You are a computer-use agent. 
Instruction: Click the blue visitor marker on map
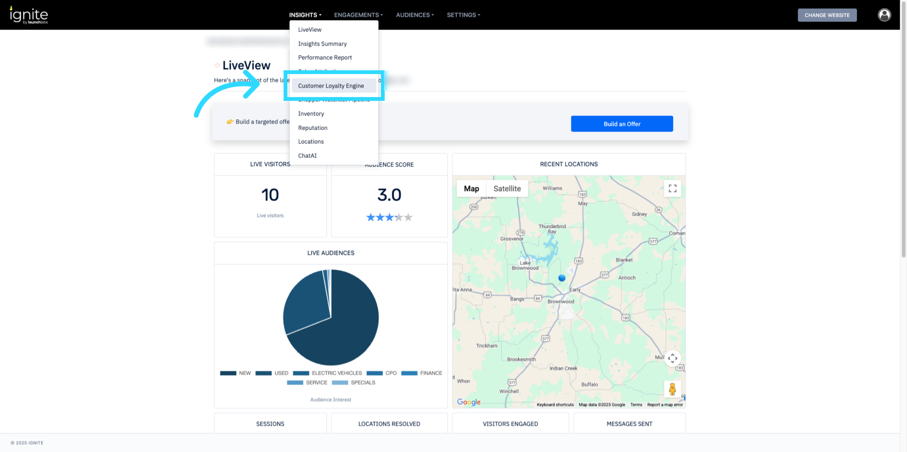tap(562, 278)
